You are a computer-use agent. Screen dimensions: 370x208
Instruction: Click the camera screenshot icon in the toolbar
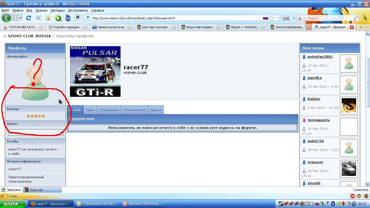coord(286,18)
